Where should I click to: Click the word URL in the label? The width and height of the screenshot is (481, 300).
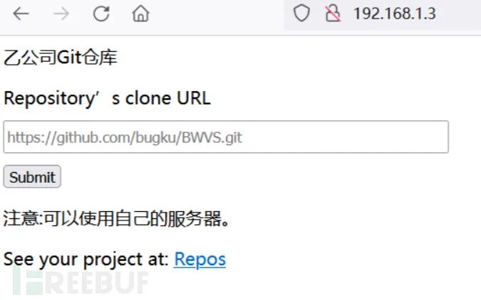(194, 98)
